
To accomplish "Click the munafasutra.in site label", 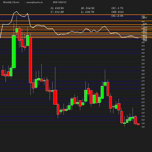I will tap(35, 2).
